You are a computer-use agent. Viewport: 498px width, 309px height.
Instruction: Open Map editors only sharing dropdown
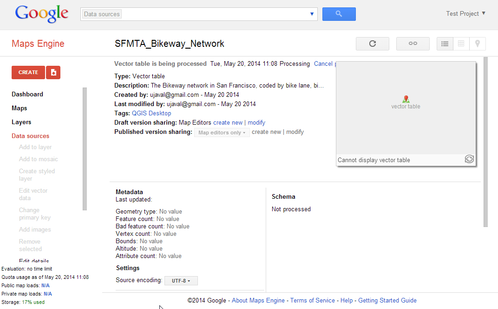[x=222, y=132]
